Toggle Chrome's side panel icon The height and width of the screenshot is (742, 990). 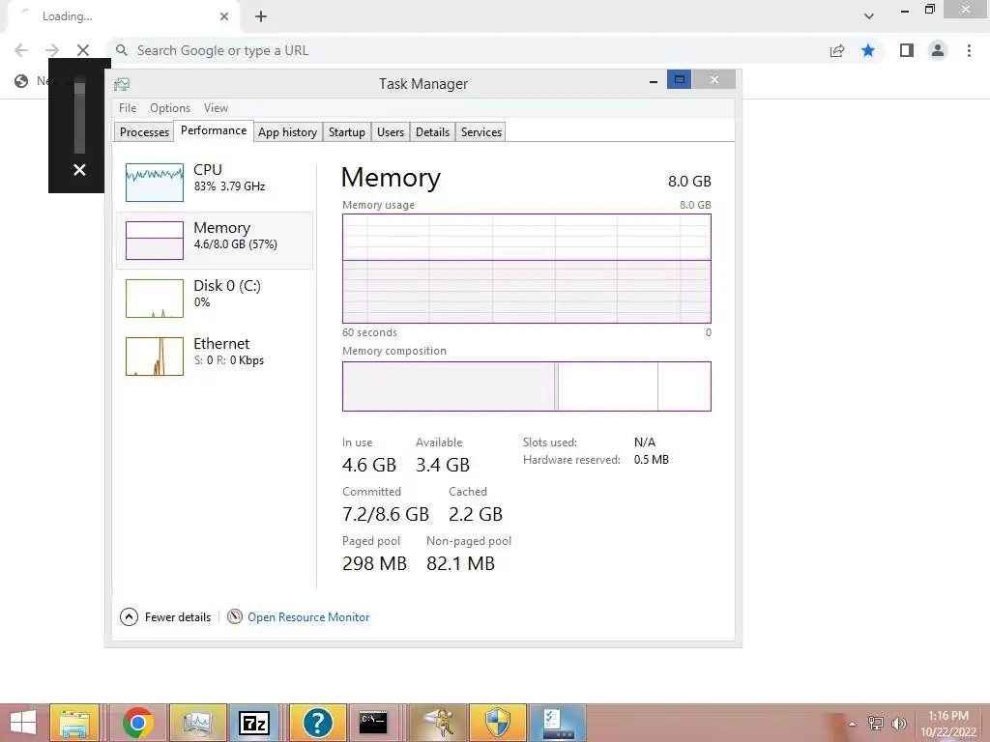(x=907, y=50)
